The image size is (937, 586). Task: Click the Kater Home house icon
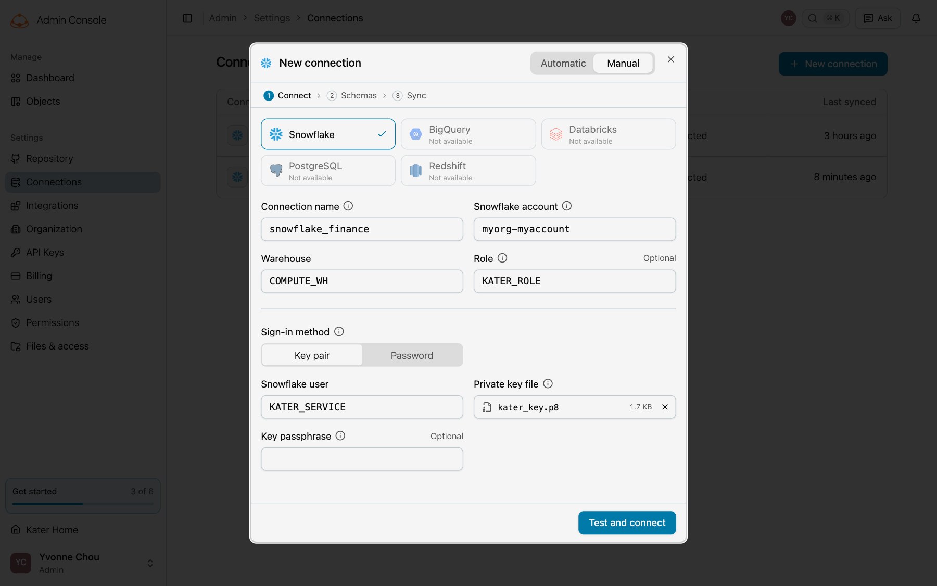(x=16, y=530)
